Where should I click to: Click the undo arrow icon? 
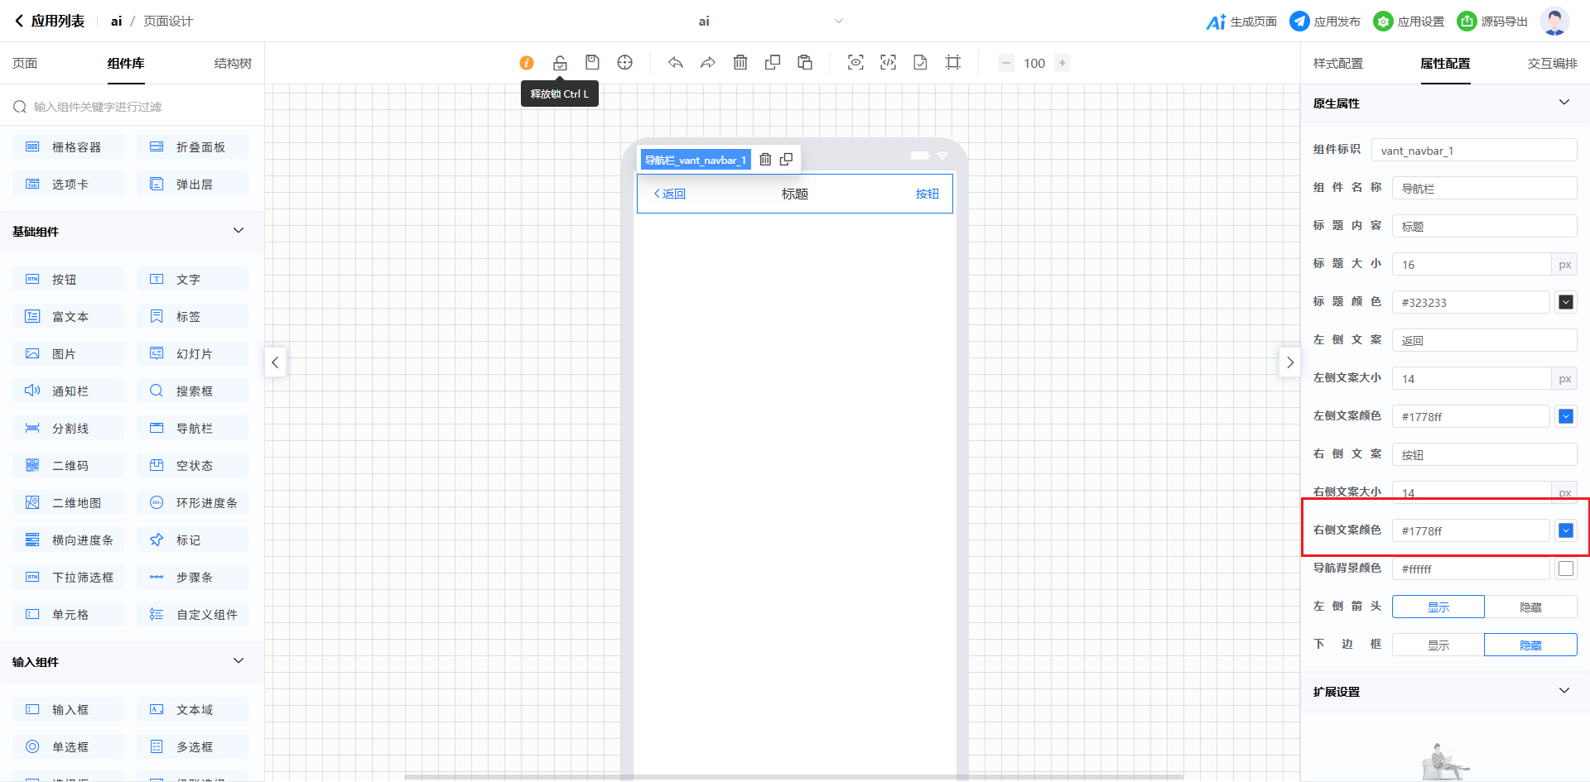click(x=676, y=63)
